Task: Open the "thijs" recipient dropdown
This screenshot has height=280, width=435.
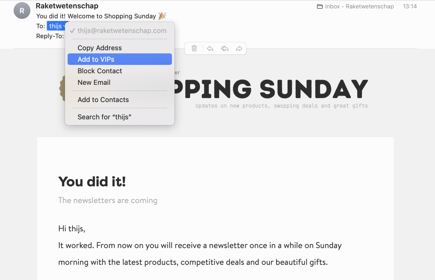Action: 57,26
